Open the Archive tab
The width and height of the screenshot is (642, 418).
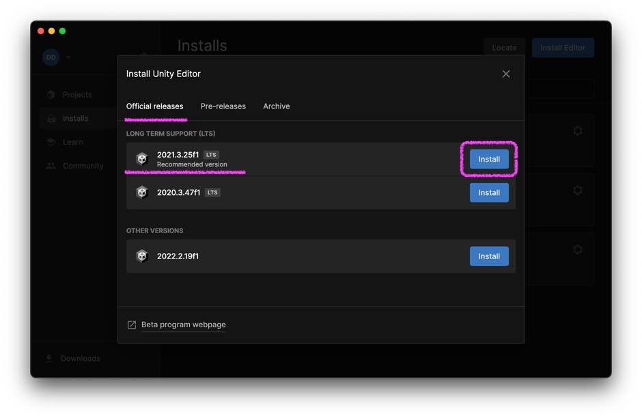tap(277, 106)
